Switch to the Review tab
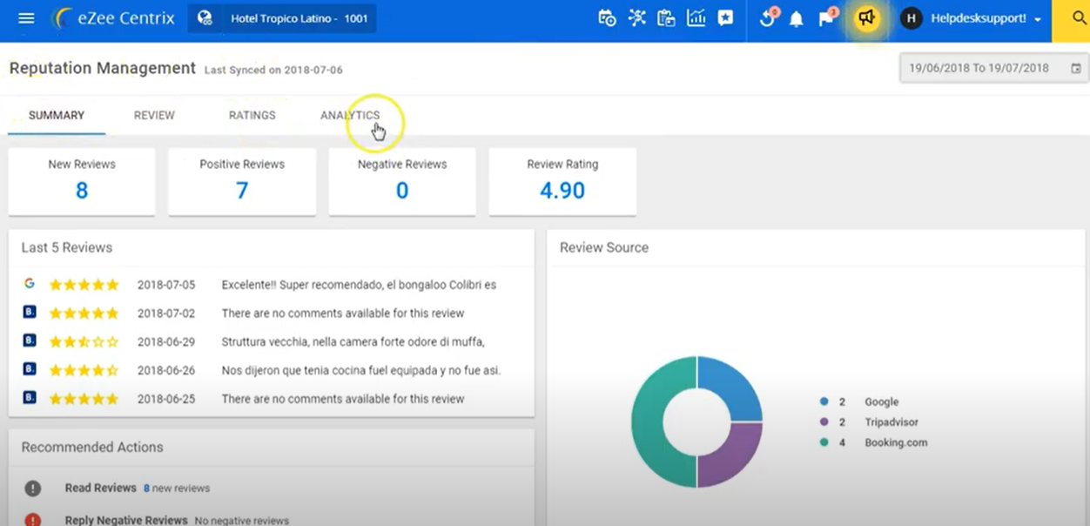 154,115
